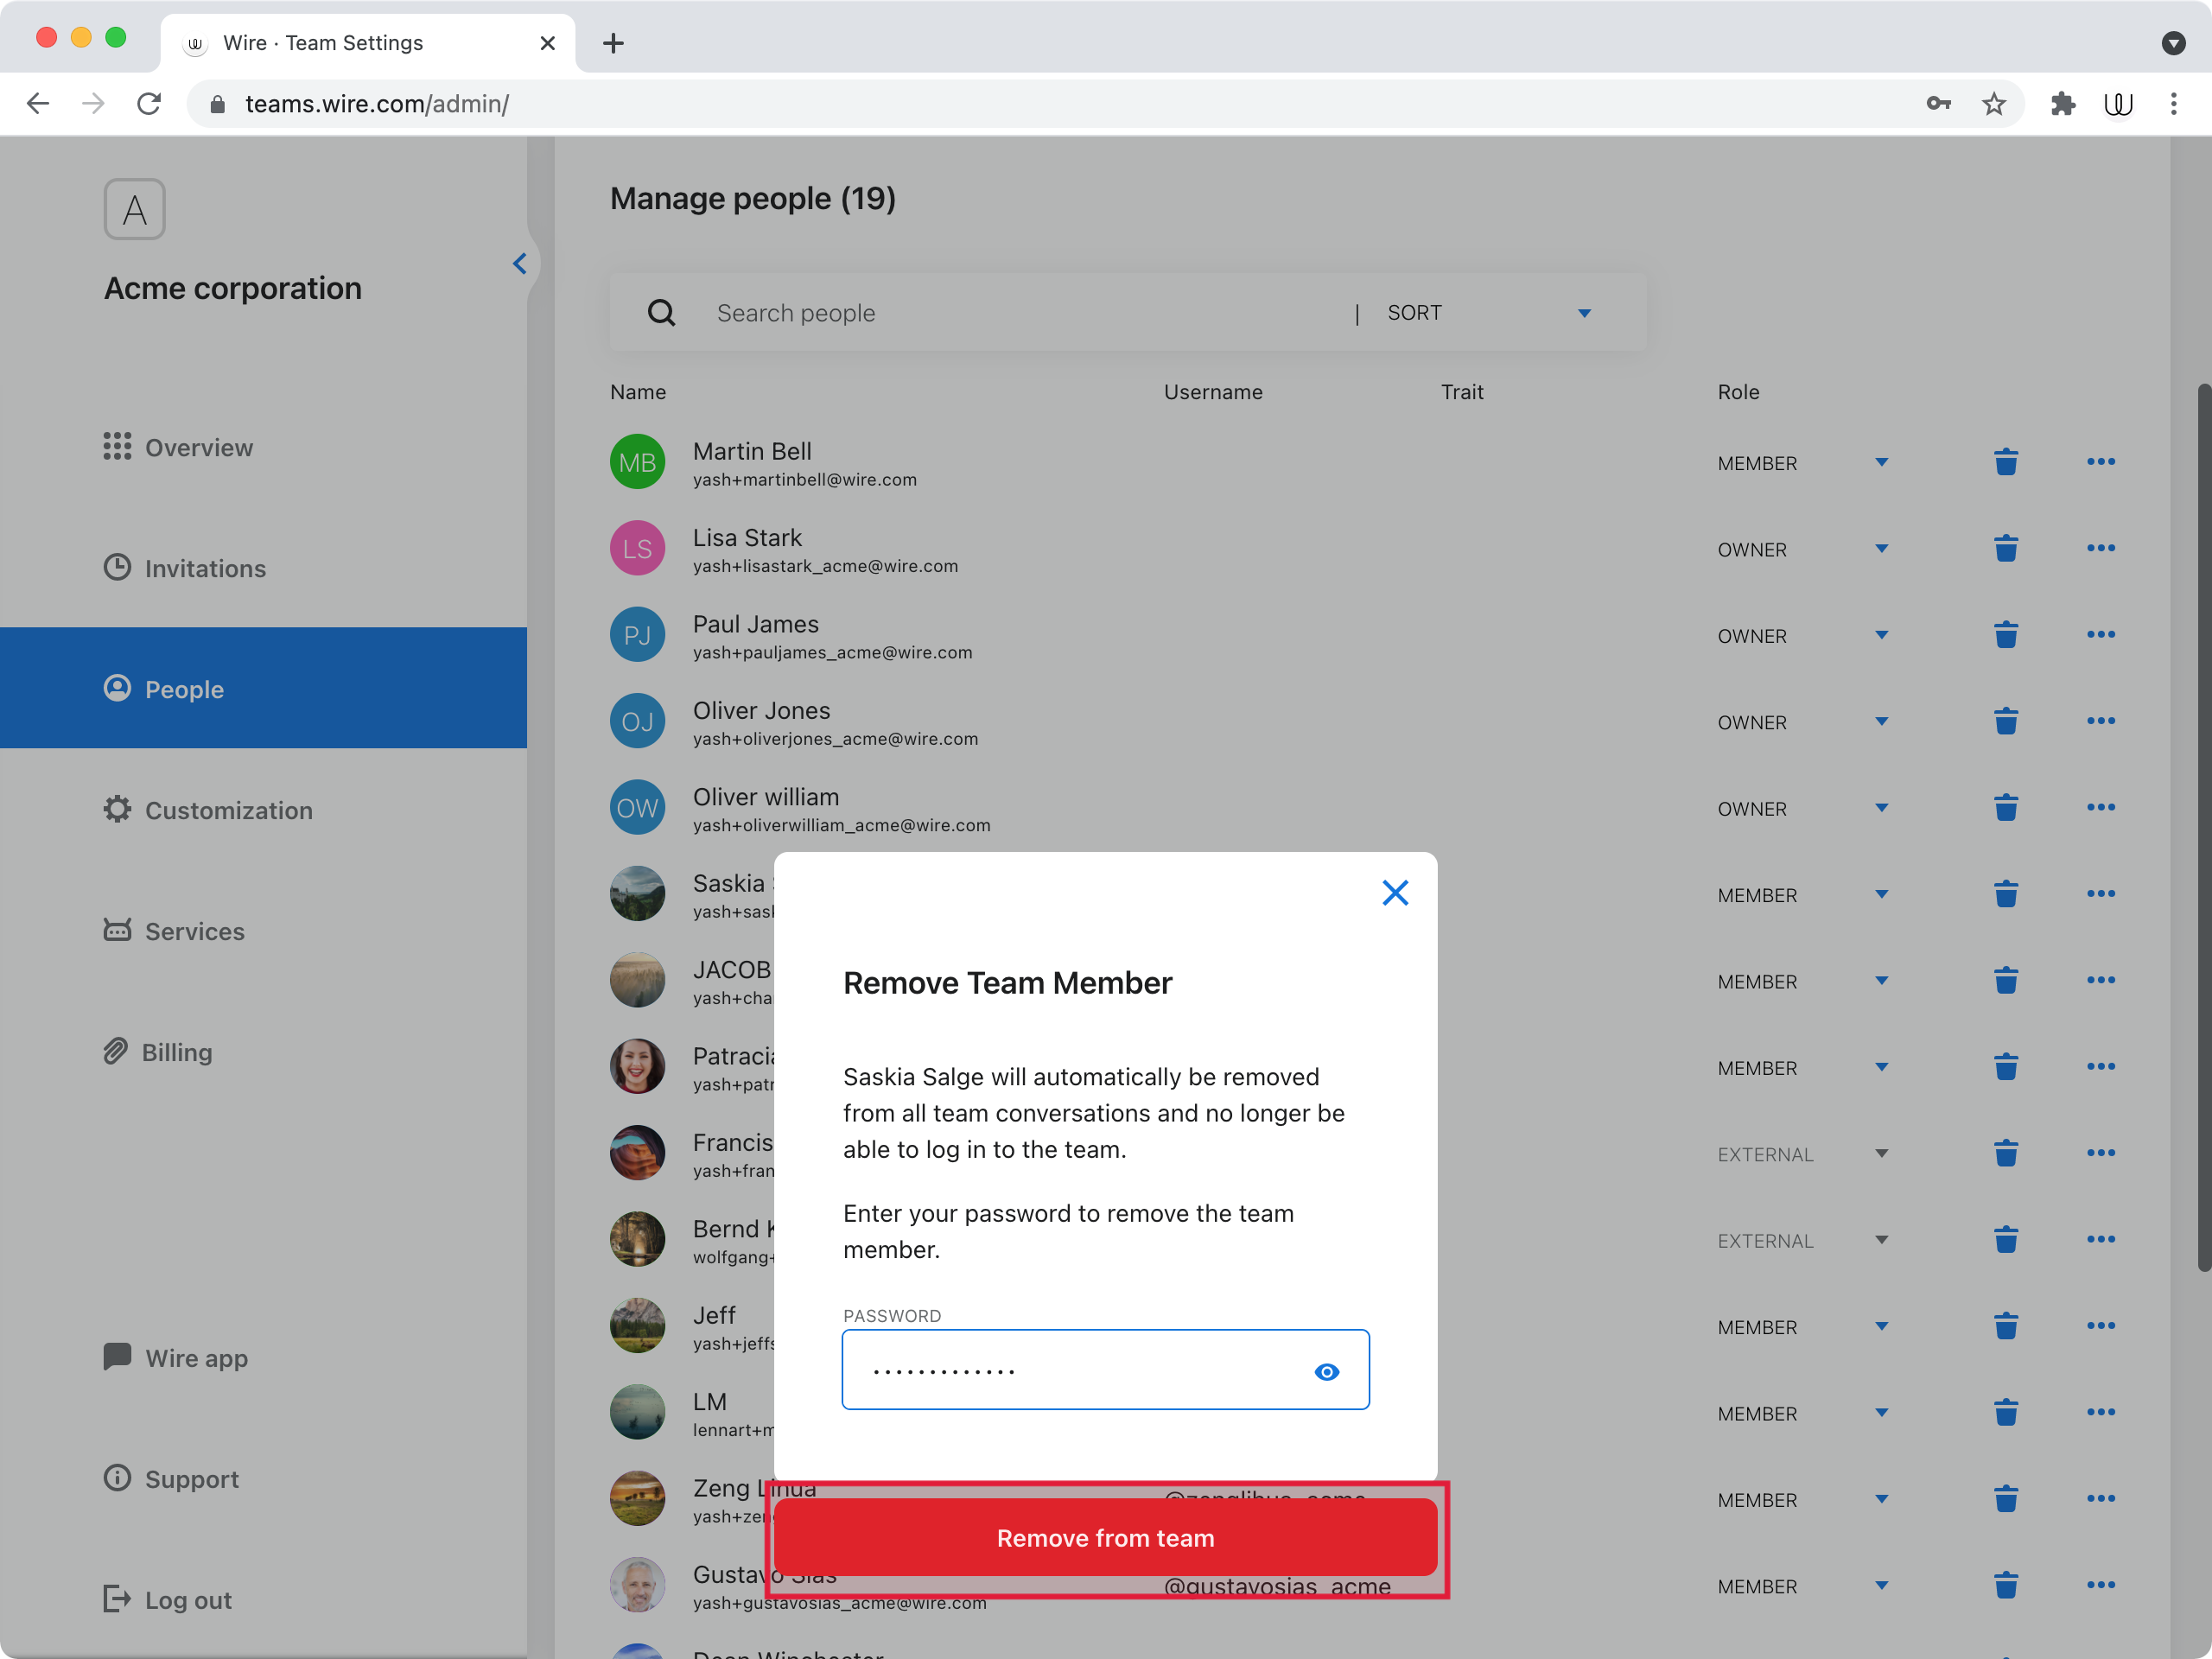Open more options for Paul James

pyautogui.click(x=2101, y=635)
